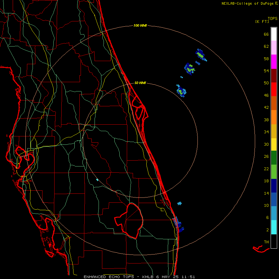Click the legend value '58'
This screenshot has height=279, width=279.
point(266,59)
